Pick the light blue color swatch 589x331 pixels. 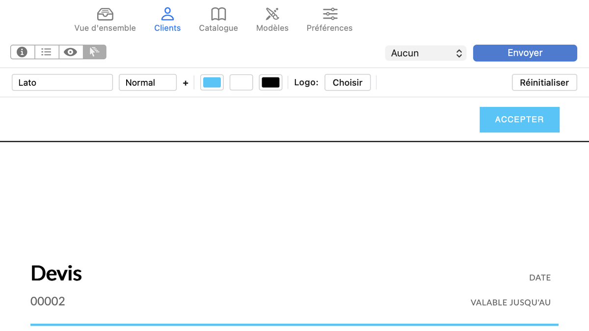[212, 82]
